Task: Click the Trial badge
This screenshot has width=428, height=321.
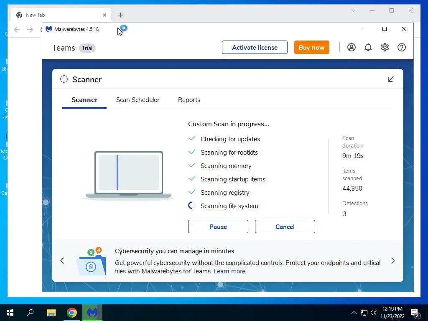Action: (x=87, y=48)
